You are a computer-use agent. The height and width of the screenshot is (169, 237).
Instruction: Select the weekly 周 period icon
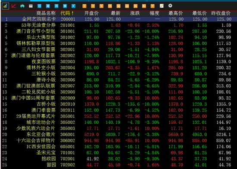pyautogui.click(x=48, y=6)
